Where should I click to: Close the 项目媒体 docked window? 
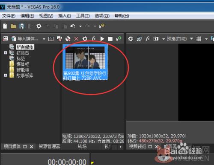32,147
